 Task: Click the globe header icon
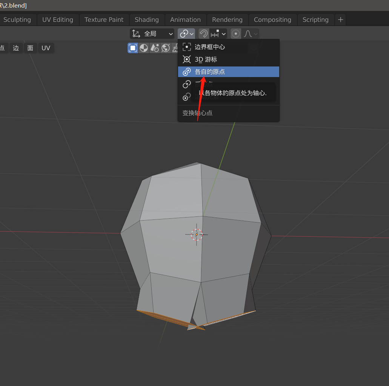(x=166, y=48)
